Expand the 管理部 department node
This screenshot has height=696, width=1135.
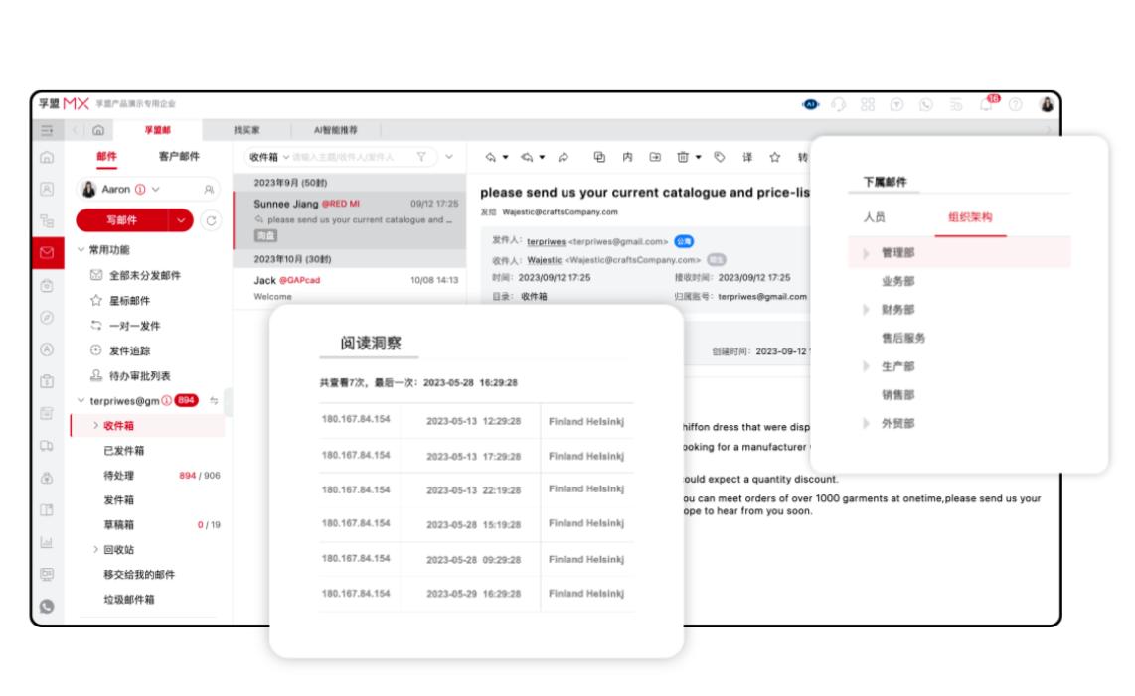[866, 253]
